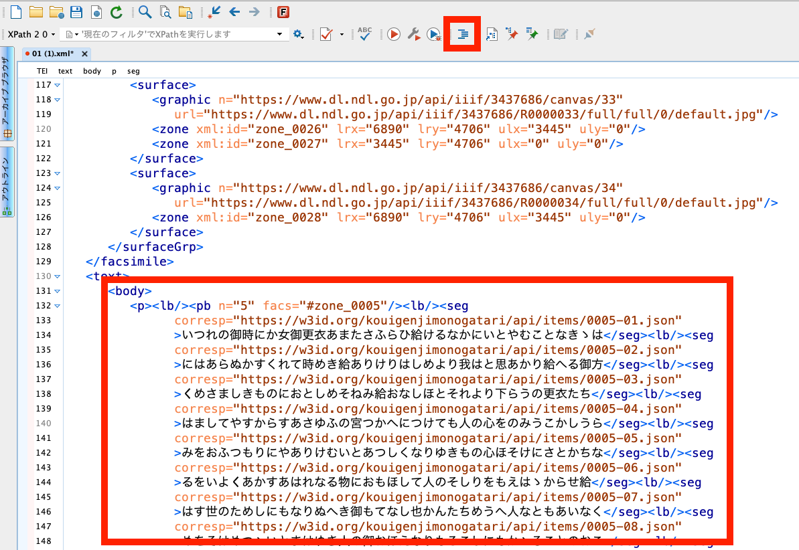Open XPath settings gear icon

click(299, 34)
